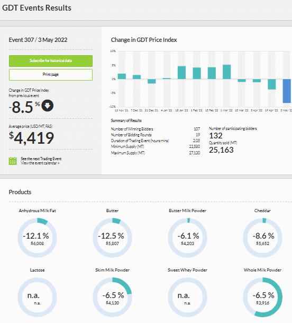The image size is (292, 323).
Task: Click the 18 Jan '22 chart bar
Action: coord(181,73)
